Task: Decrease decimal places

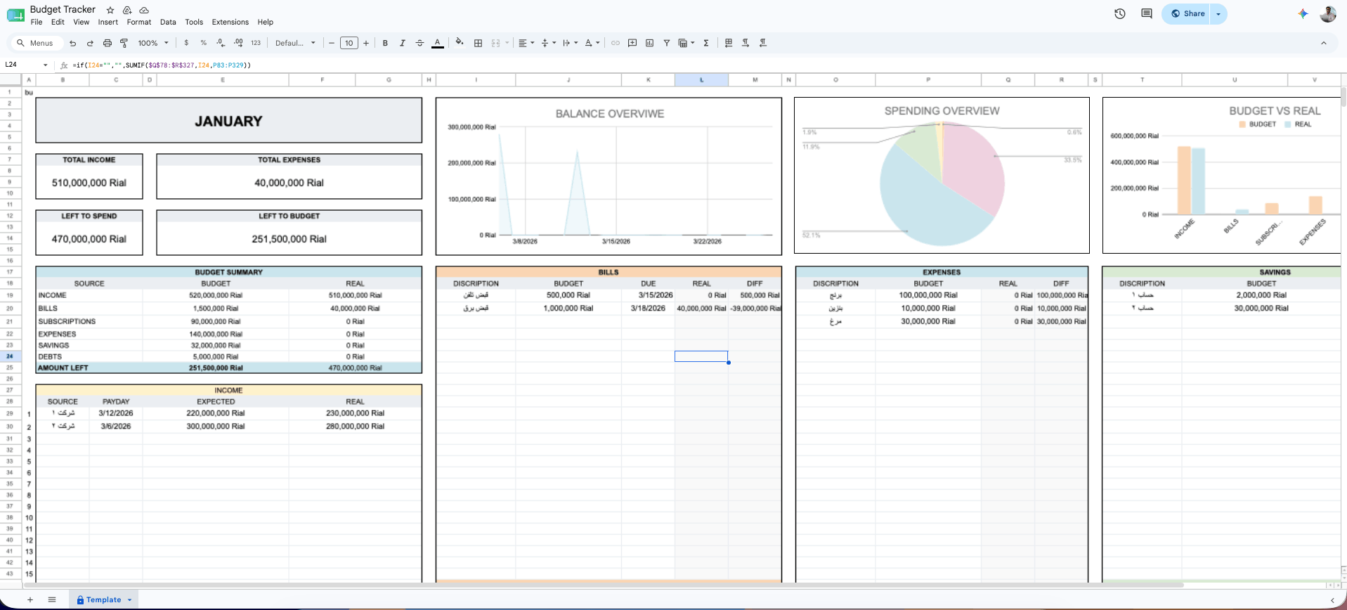Action: [x=221, y=43]
